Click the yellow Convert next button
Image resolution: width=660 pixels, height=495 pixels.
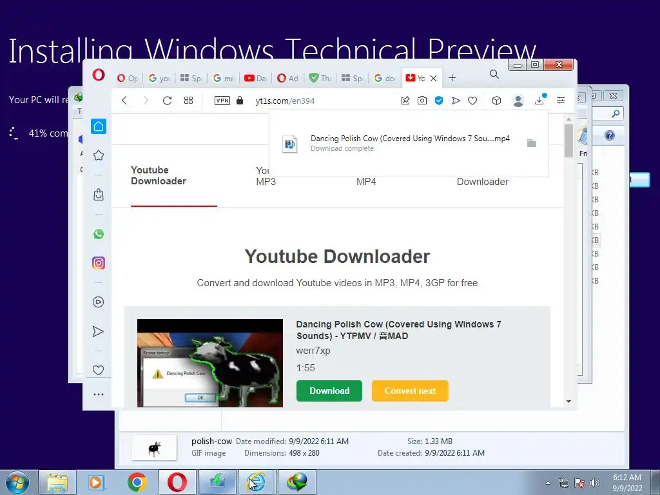pyautogui.click(x=410, y=391)
